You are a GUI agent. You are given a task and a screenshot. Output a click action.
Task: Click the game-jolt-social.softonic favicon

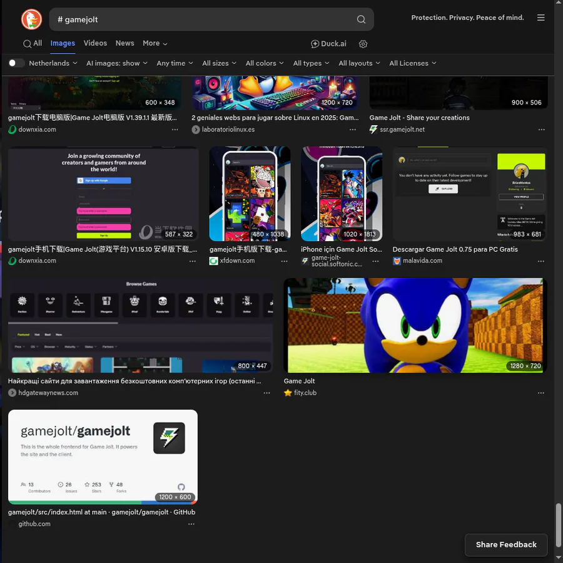tap(305, 261)
